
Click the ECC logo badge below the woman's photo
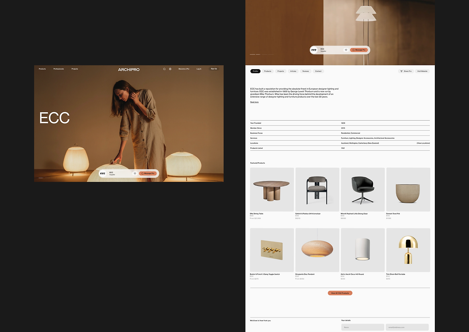coord(103,174)
